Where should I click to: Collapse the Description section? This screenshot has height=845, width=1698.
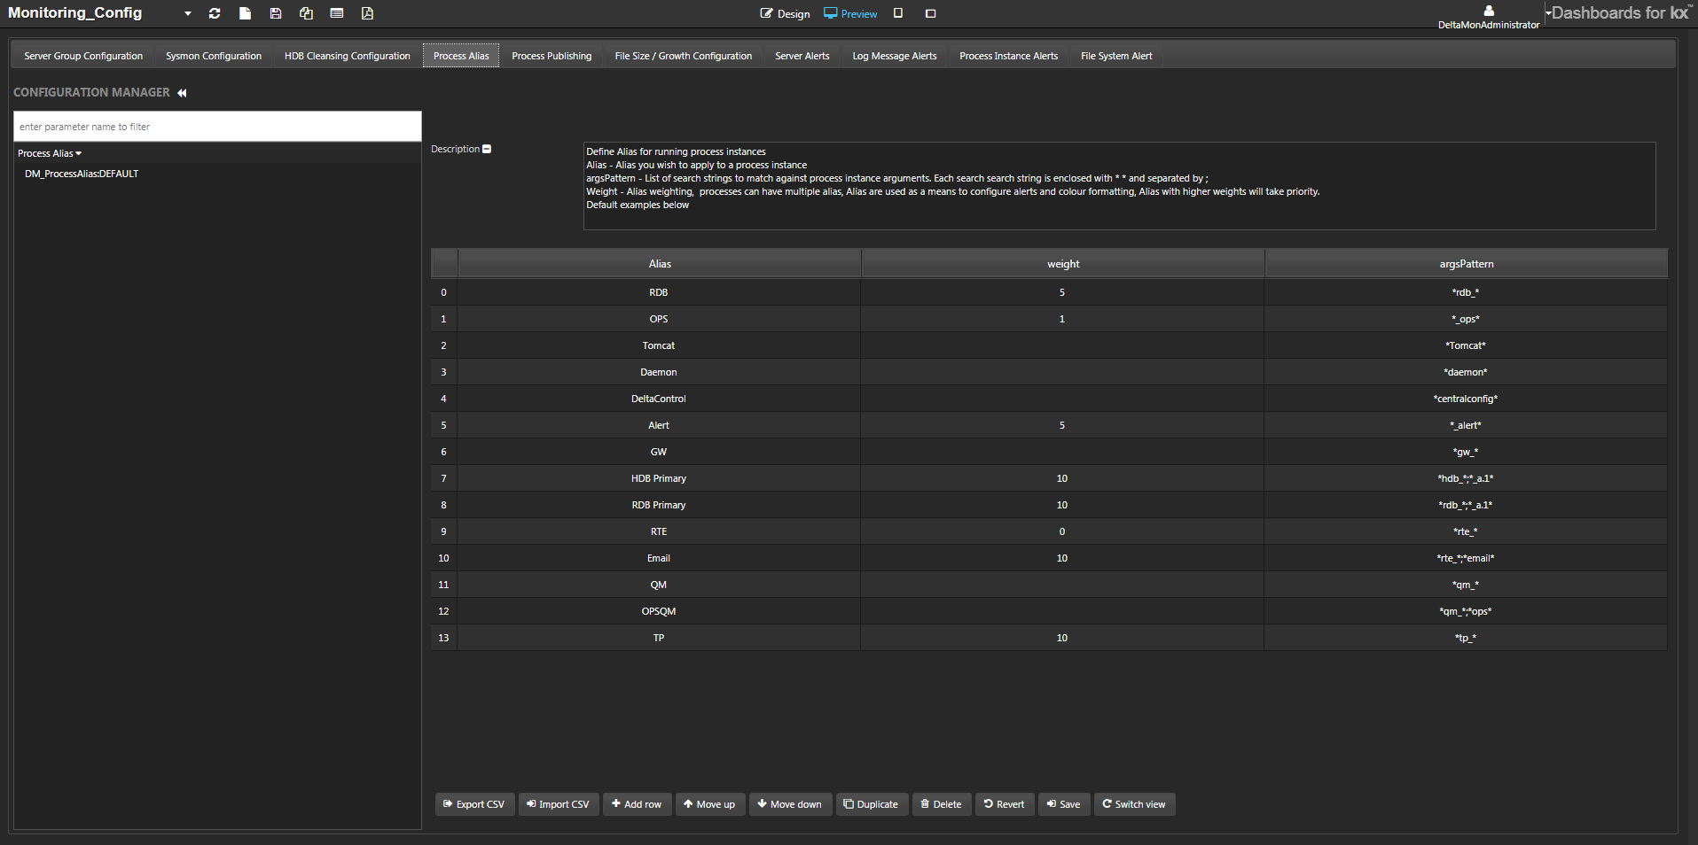pos(487,149)
